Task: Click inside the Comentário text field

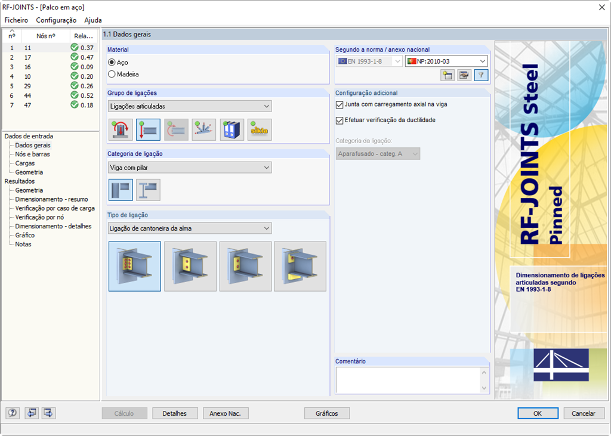Action: 408,380
